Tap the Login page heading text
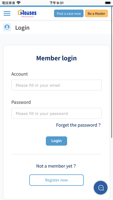Screen dimensions: 113x200 [22, 28]
